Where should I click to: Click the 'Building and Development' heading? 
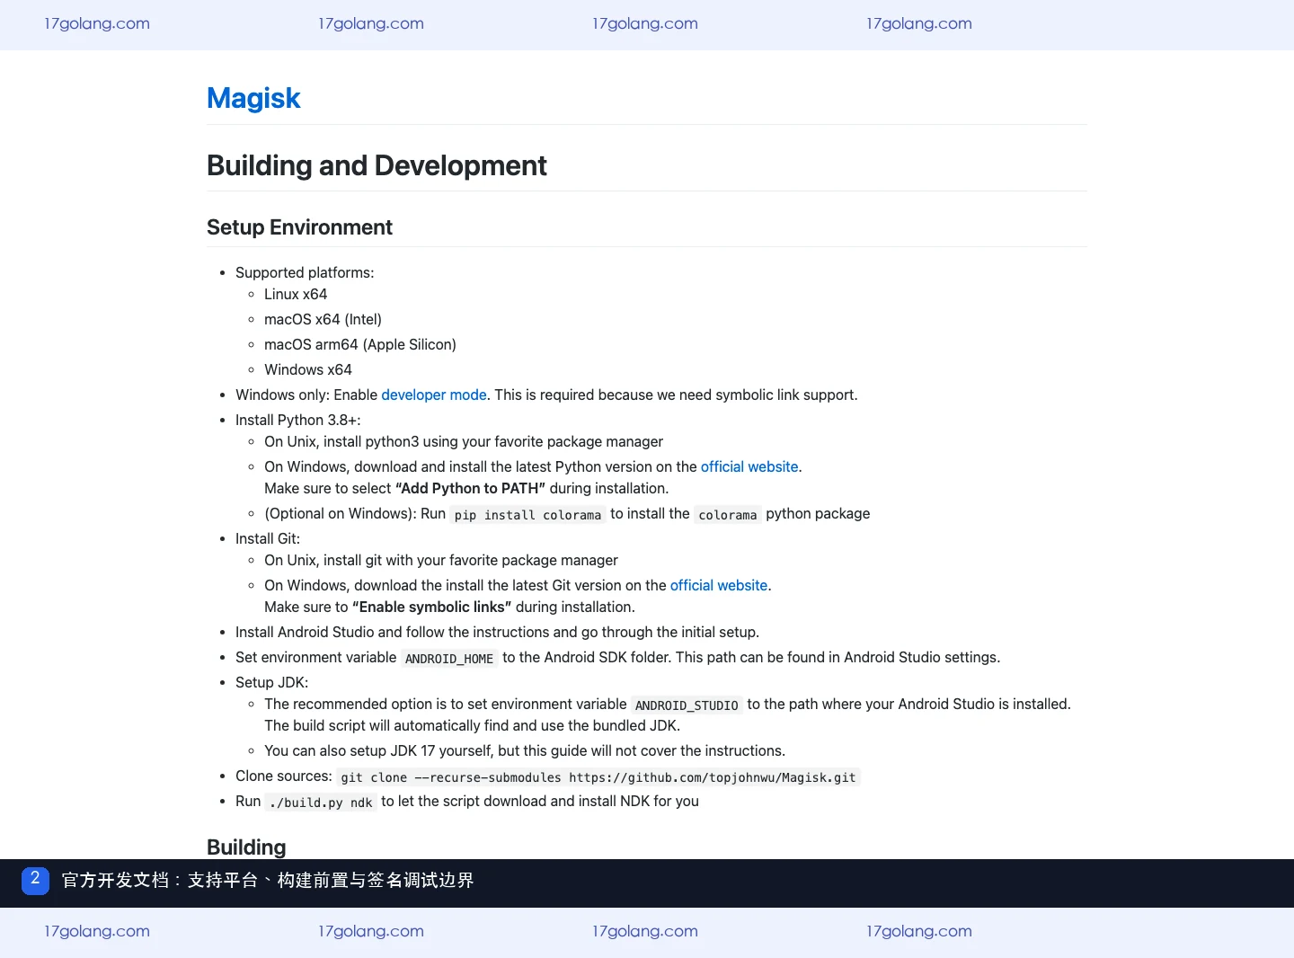377,165
